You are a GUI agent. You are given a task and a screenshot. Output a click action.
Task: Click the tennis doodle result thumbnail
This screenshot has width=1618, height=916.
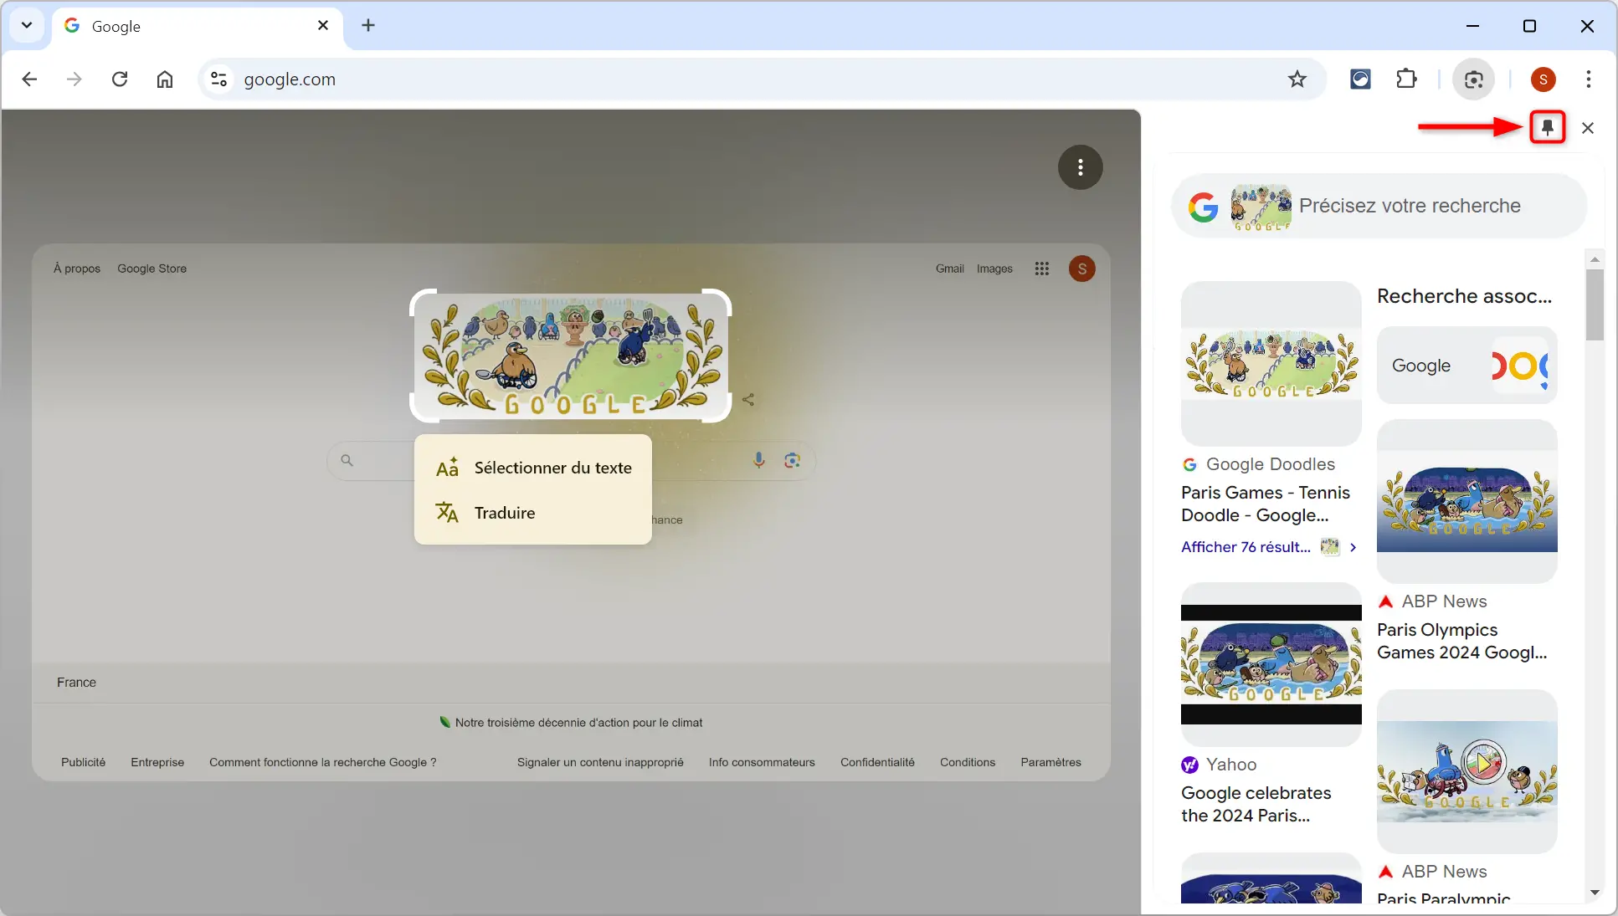point(1271,363)
